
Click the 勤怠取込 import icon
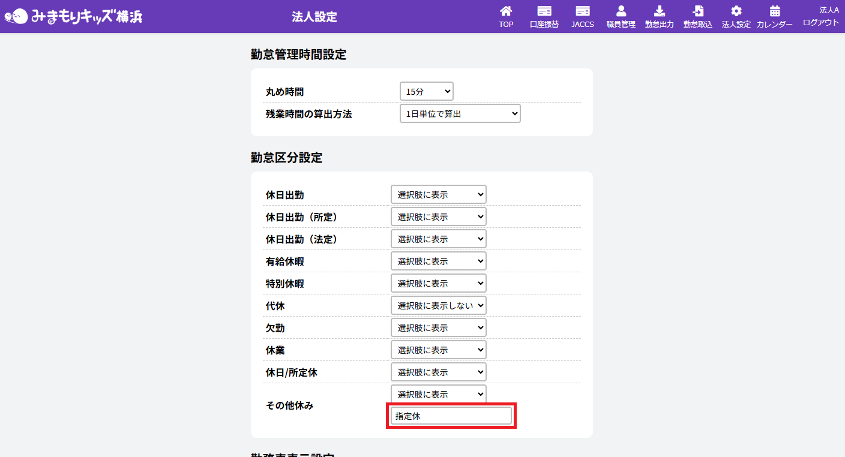698,11
